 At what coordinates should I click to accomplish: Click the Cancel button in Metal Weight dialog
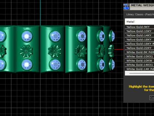click(152, 98)
